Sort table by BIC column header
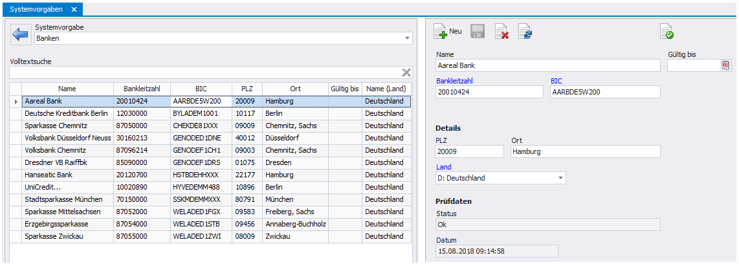Screen dimensions: 739x264 201,89
